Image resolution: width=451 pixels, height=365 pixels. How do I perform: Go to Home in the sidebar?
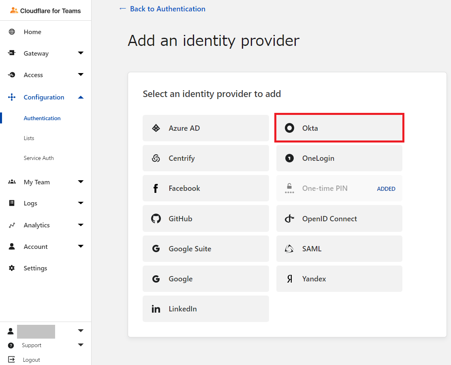pos(32,32)
